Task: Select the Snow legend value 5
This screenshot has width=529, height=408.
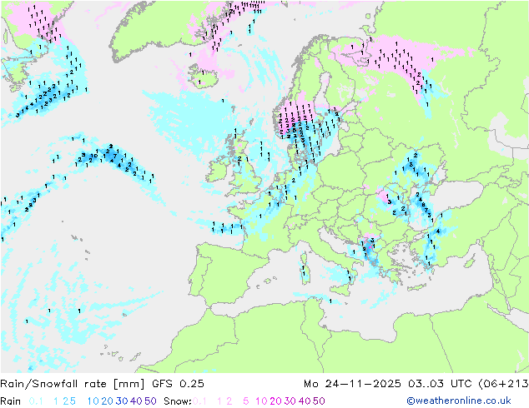Action: (246, 401)
